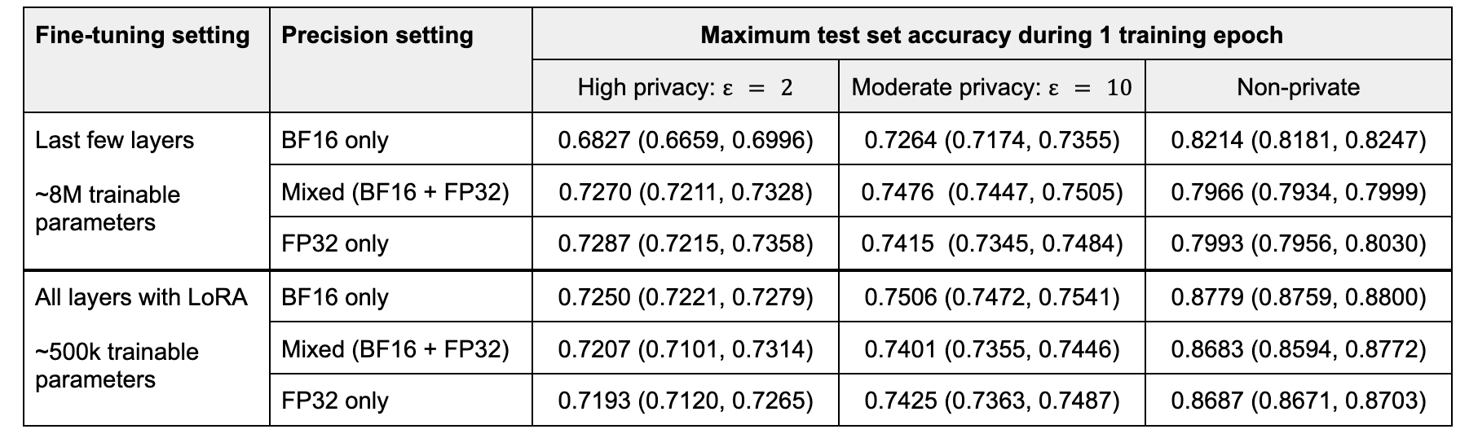This screenshot has height=438, width=1469.
Task: Select the "~500k trainable parameters" text
Action: point(117,366)
